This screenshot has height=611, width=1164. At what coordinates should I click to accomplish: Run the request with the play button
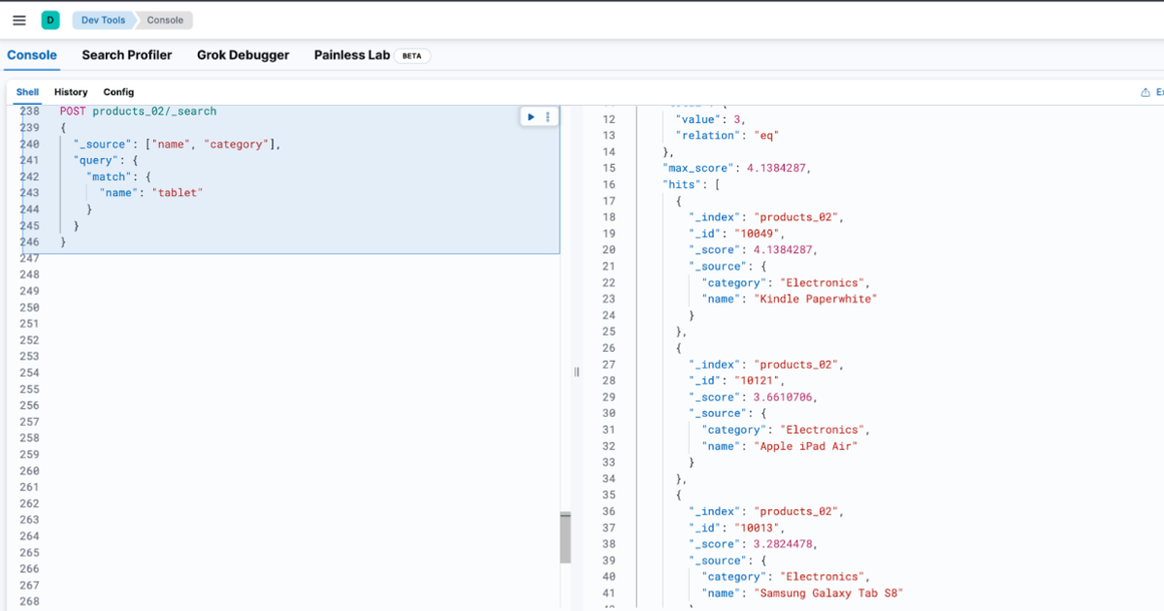pos(531,115)
